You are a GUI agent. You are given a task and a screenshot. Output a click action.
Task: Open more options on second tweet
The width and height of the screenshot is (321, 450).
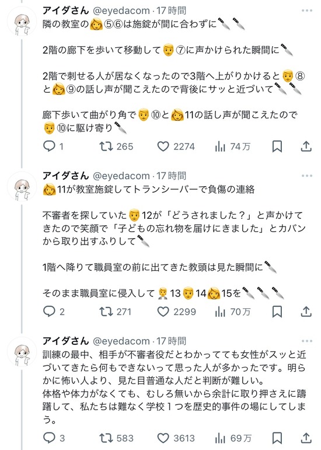click(x=306, y=176)
